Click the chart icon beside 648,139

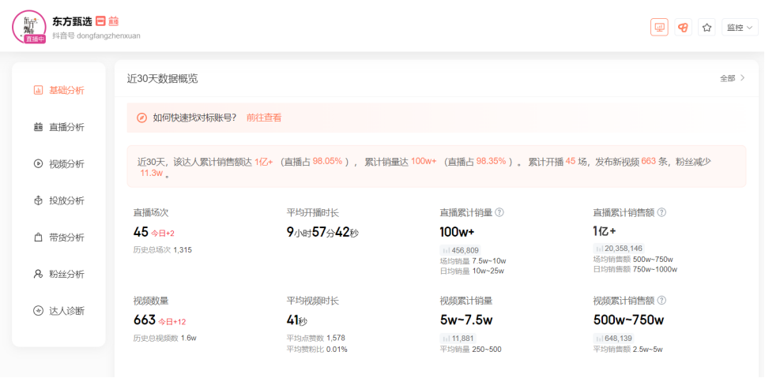(x=598, y=339)
